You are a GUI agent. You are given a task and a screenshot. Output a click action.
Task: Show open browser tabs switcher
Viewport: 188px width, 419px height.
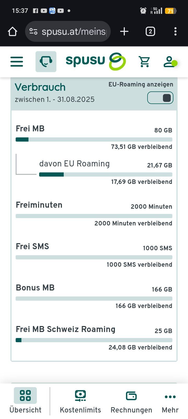click(150, 32)
